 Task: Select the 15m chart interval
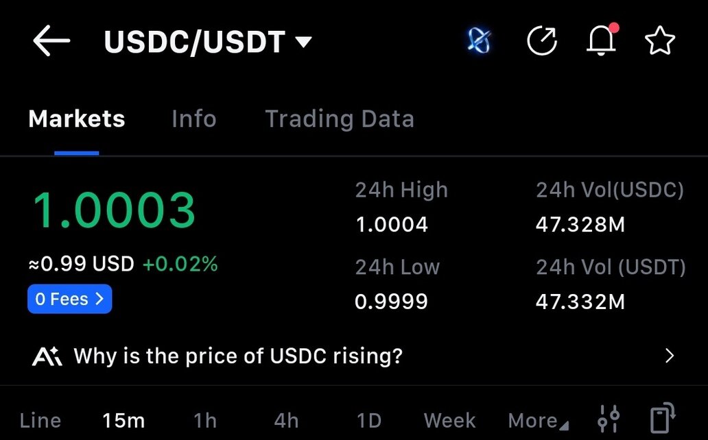tap(123, 420)
